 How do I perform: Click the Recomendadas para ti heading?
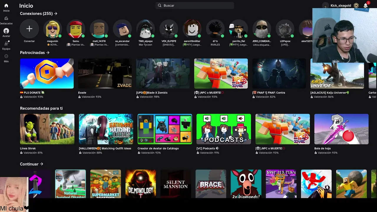click(41, 108)
